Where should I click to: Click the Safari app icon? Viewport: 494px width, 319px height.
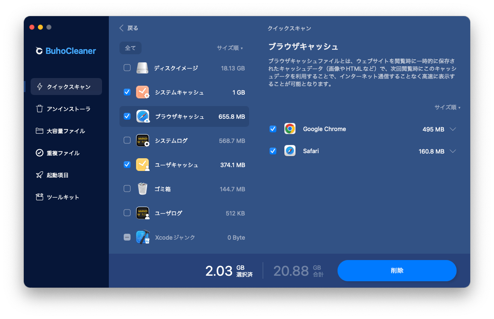click(x=290, y=151)
